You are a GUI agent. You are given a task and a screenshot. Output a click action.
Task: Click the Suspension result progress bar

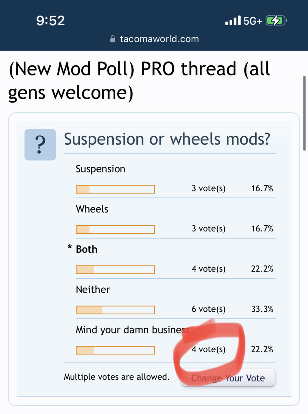pyautogui.click(x=115, y=189)
